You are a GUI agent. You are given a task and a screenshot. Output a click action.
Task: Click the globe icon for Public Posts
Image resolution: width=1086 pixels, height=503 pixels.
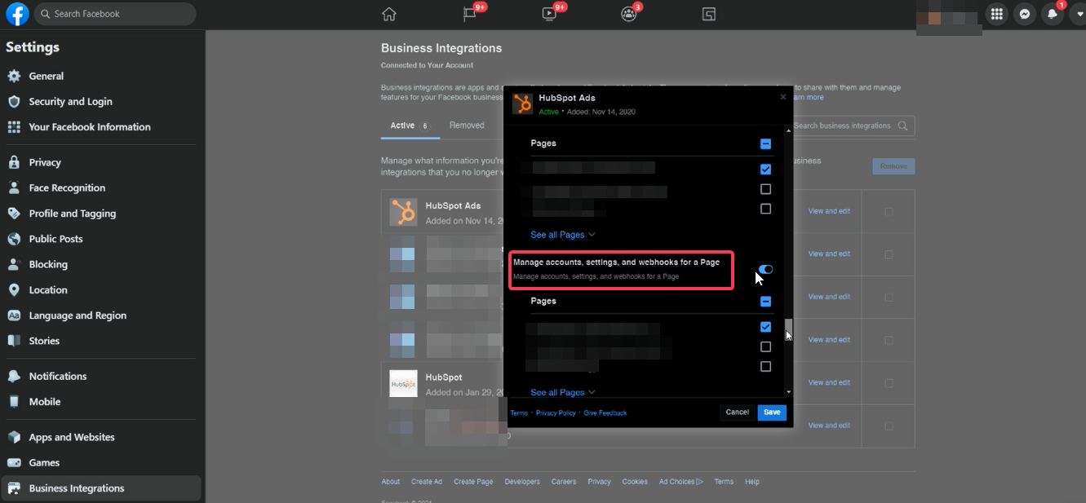coord(14,239)
